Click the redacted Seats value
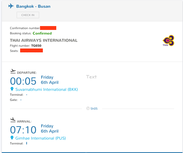 pyautogui.click(x=31, y=51)
